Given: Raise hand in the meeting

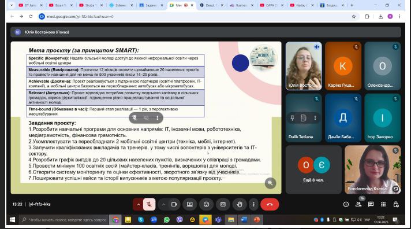Looking at the screenshot, I should tap(240, 204).
